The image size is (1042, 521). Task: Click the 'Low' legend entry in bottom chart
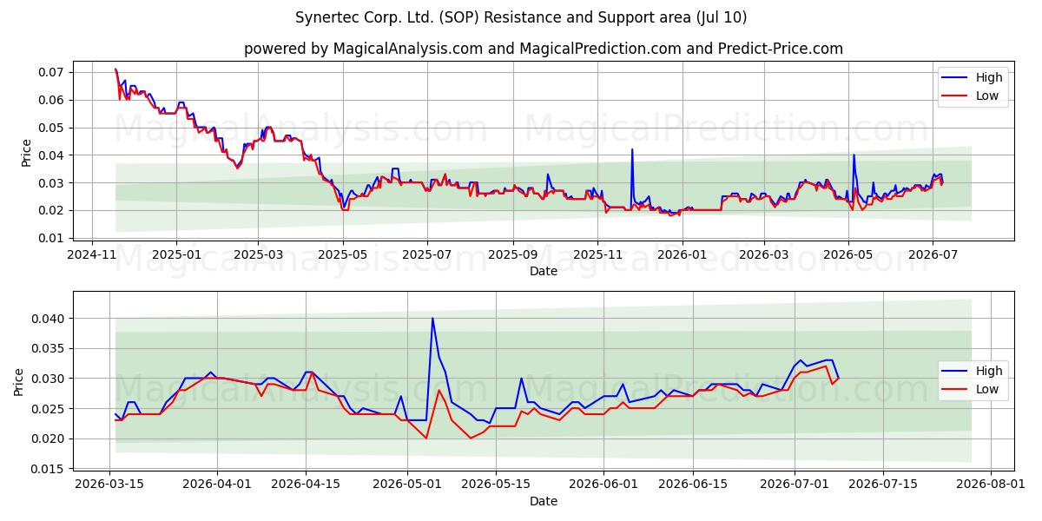point(987,389)
